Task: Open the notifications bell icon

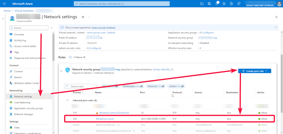Action: tap(217, 4)
